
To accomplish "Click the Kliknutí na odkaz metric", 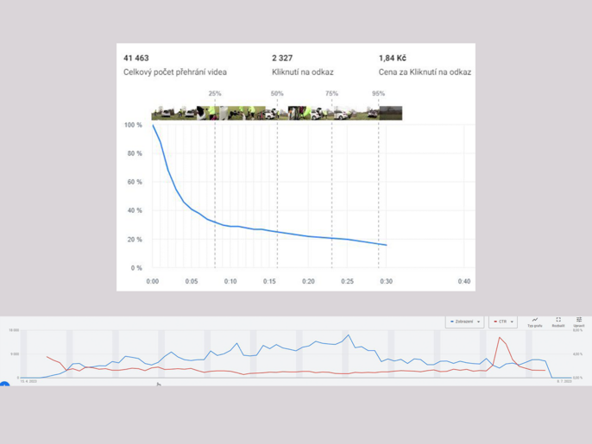I will pos(302,72).
